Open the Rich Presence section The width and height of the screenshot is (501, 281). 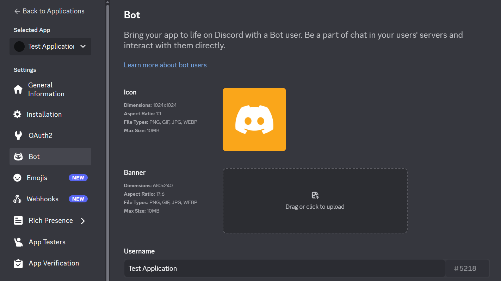(x=50, y=221)
